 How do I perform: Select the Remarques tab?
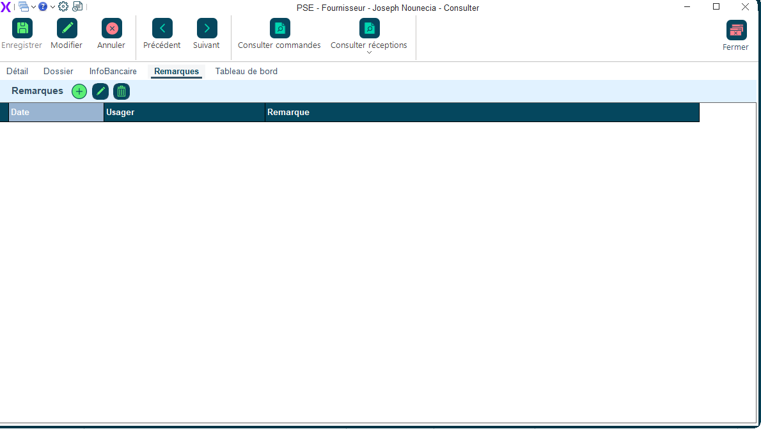tap(177, 72)
